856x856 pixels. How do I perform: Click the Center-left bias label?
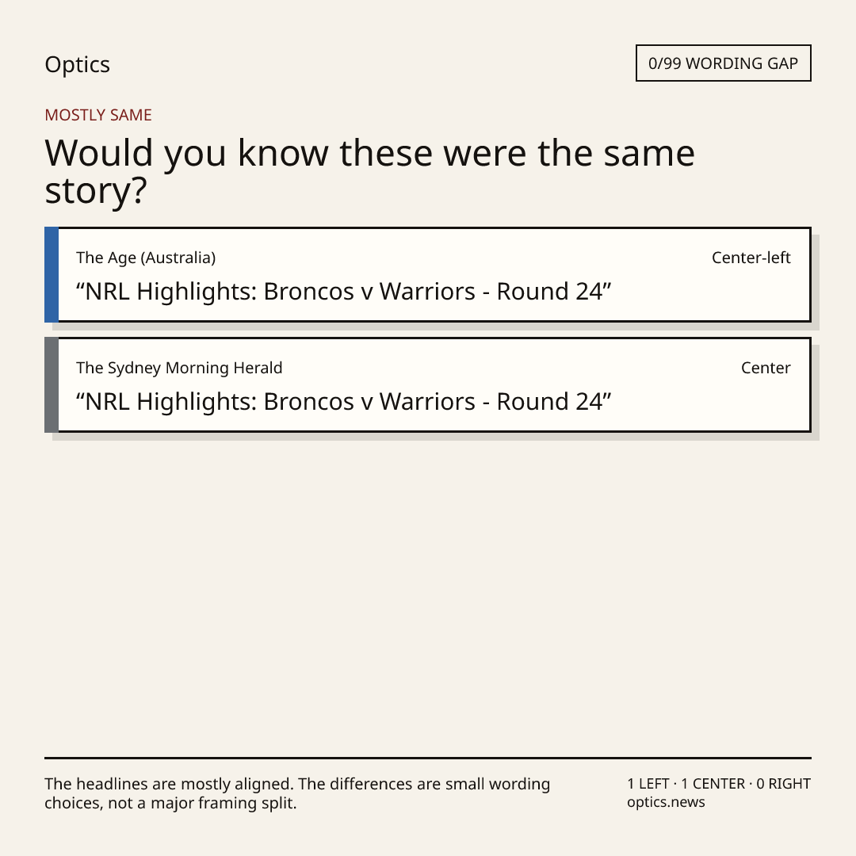click(751, 258)
